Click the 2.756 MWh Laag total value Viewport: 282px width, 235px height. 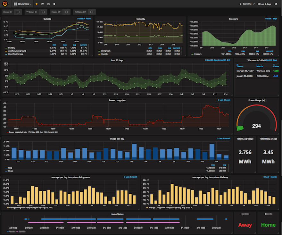tap(245, 157)
